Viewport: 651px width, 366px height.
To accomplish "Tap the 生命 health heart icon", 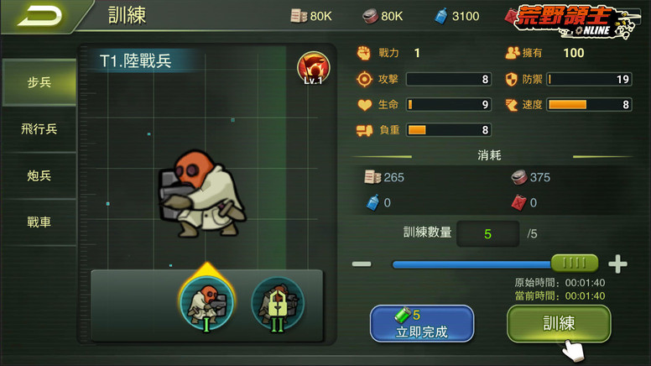I will pos(365,105).
